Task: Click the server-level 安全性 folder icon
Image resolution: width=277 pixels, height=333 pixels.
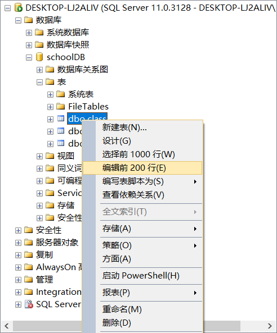Action: [29, 230]
